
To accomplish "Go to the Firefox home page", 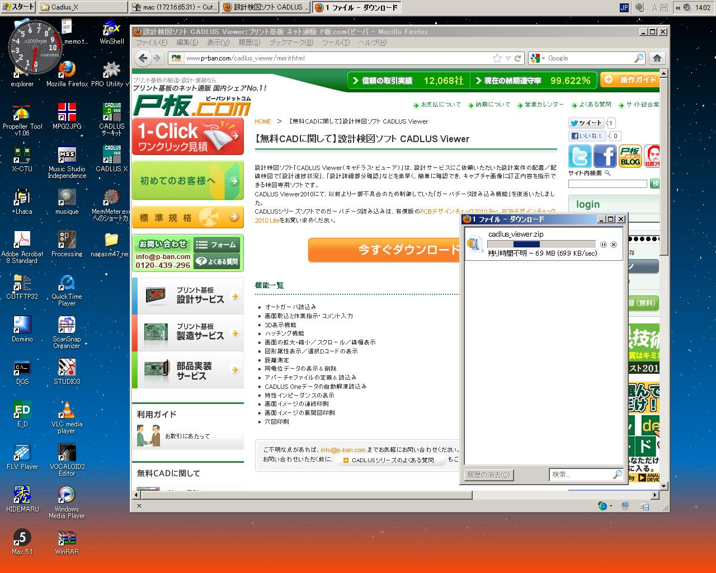I will (657, 58).
